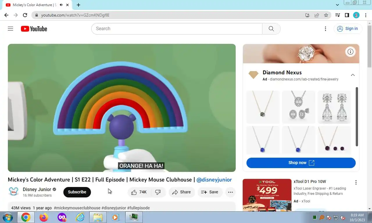Open xTool $499 ad thumbnail

point(267,195)
